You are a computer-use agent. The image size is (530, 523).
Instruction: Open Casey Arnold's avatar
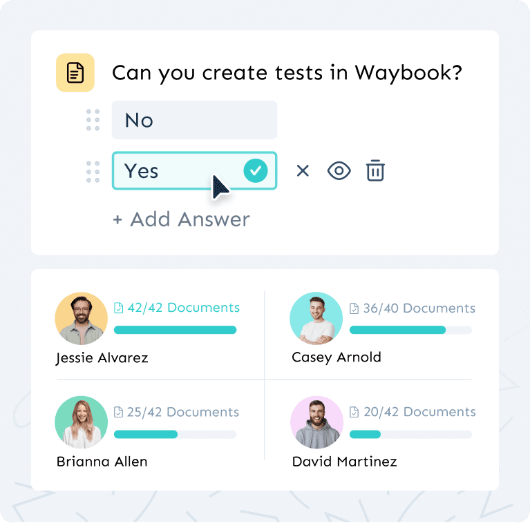click(316, 318)
